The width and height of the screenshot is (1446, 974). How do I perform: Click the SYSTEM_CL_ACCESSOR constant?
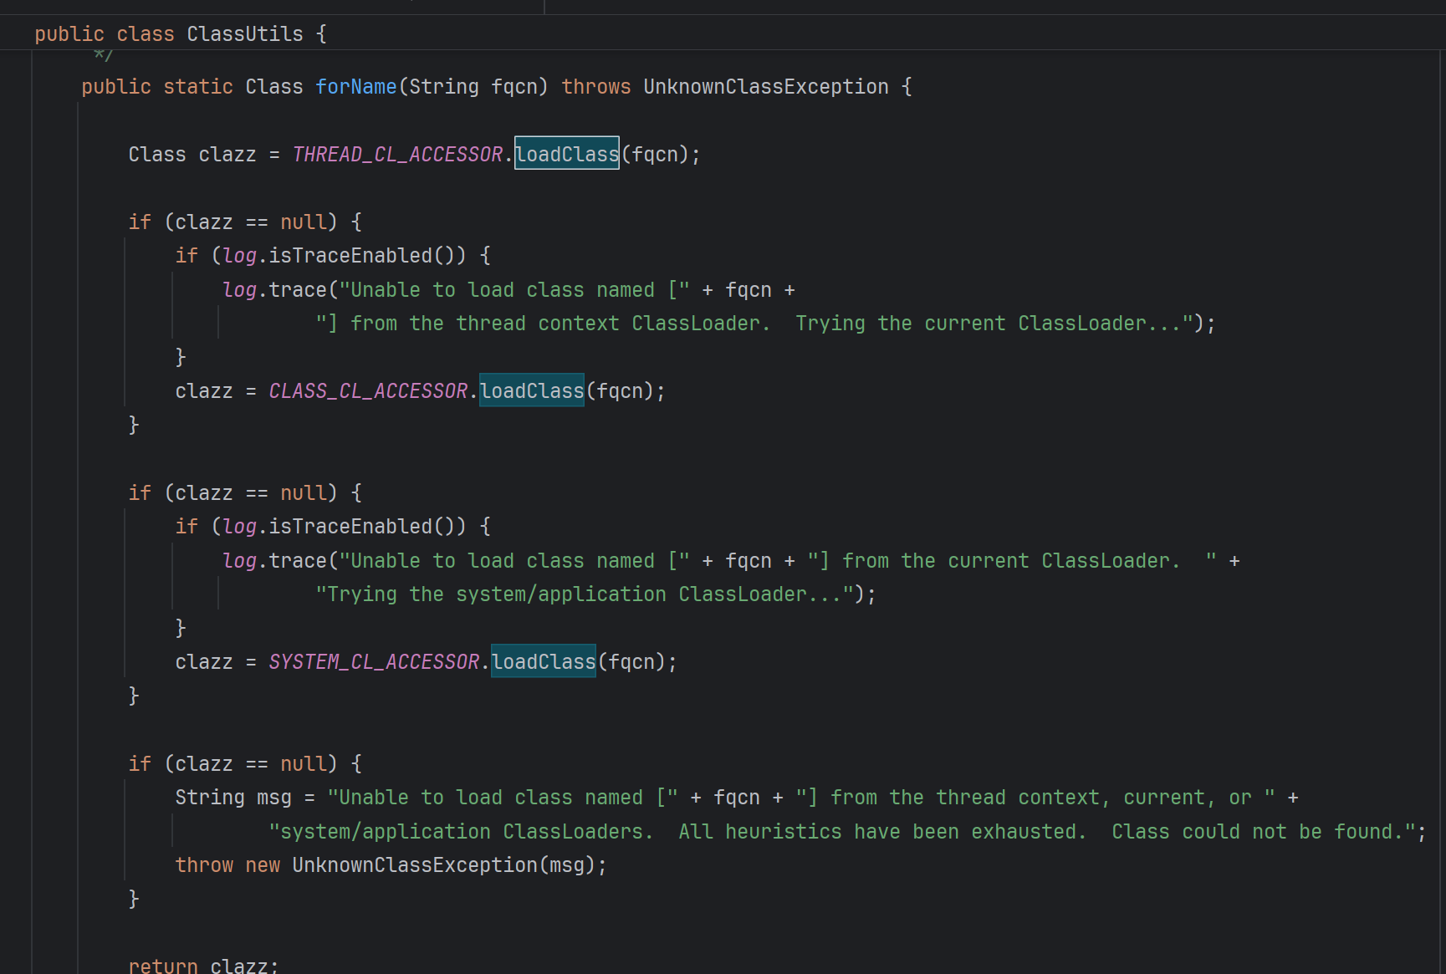(x=374, y=662)
